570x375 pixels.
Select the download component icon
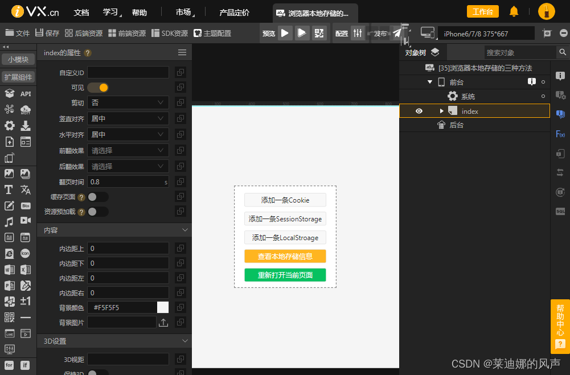26,126
